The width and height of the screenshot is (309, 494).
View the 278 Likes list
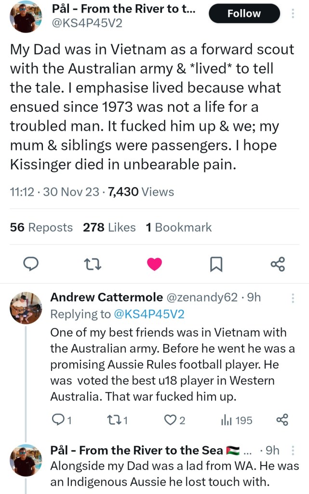click(x=109, y=227)
